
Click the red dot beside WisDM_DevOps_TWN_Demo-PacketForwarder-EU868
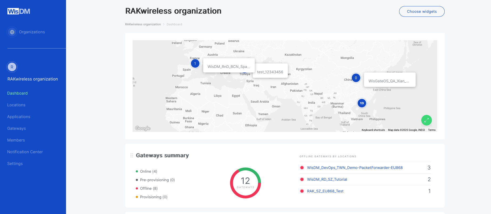302,168
